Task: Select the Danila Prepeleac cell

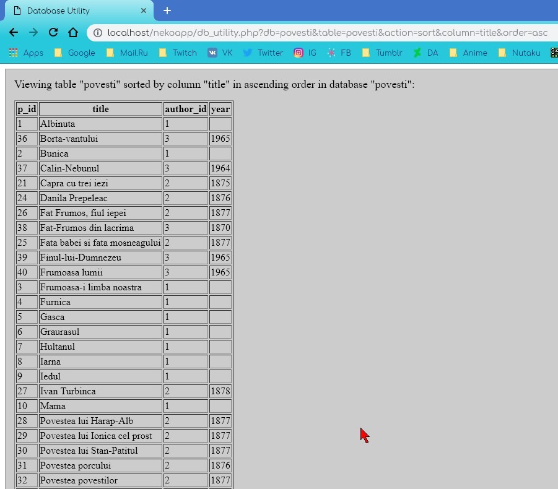Action: tap(100, 198)
